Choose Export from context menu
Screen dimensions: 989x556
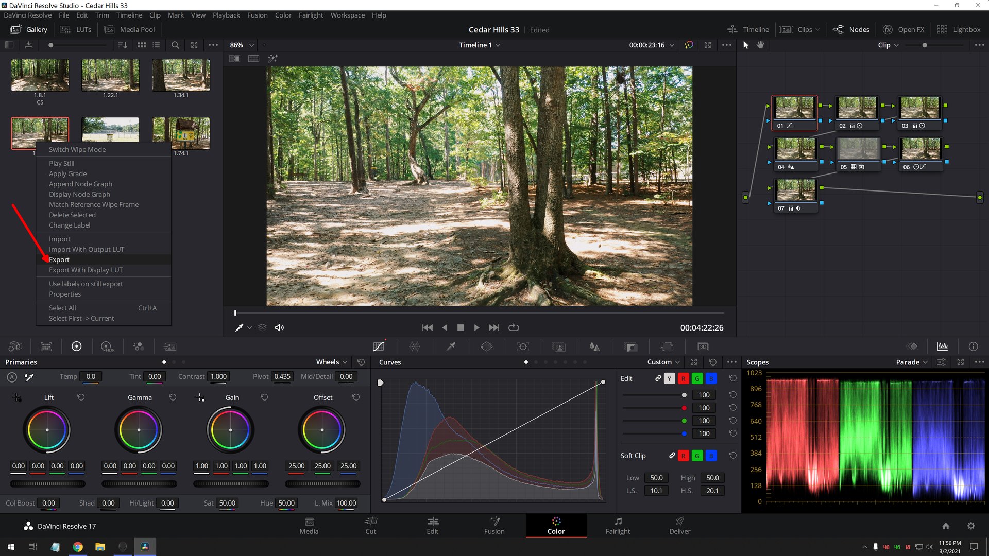click(59, 260)
